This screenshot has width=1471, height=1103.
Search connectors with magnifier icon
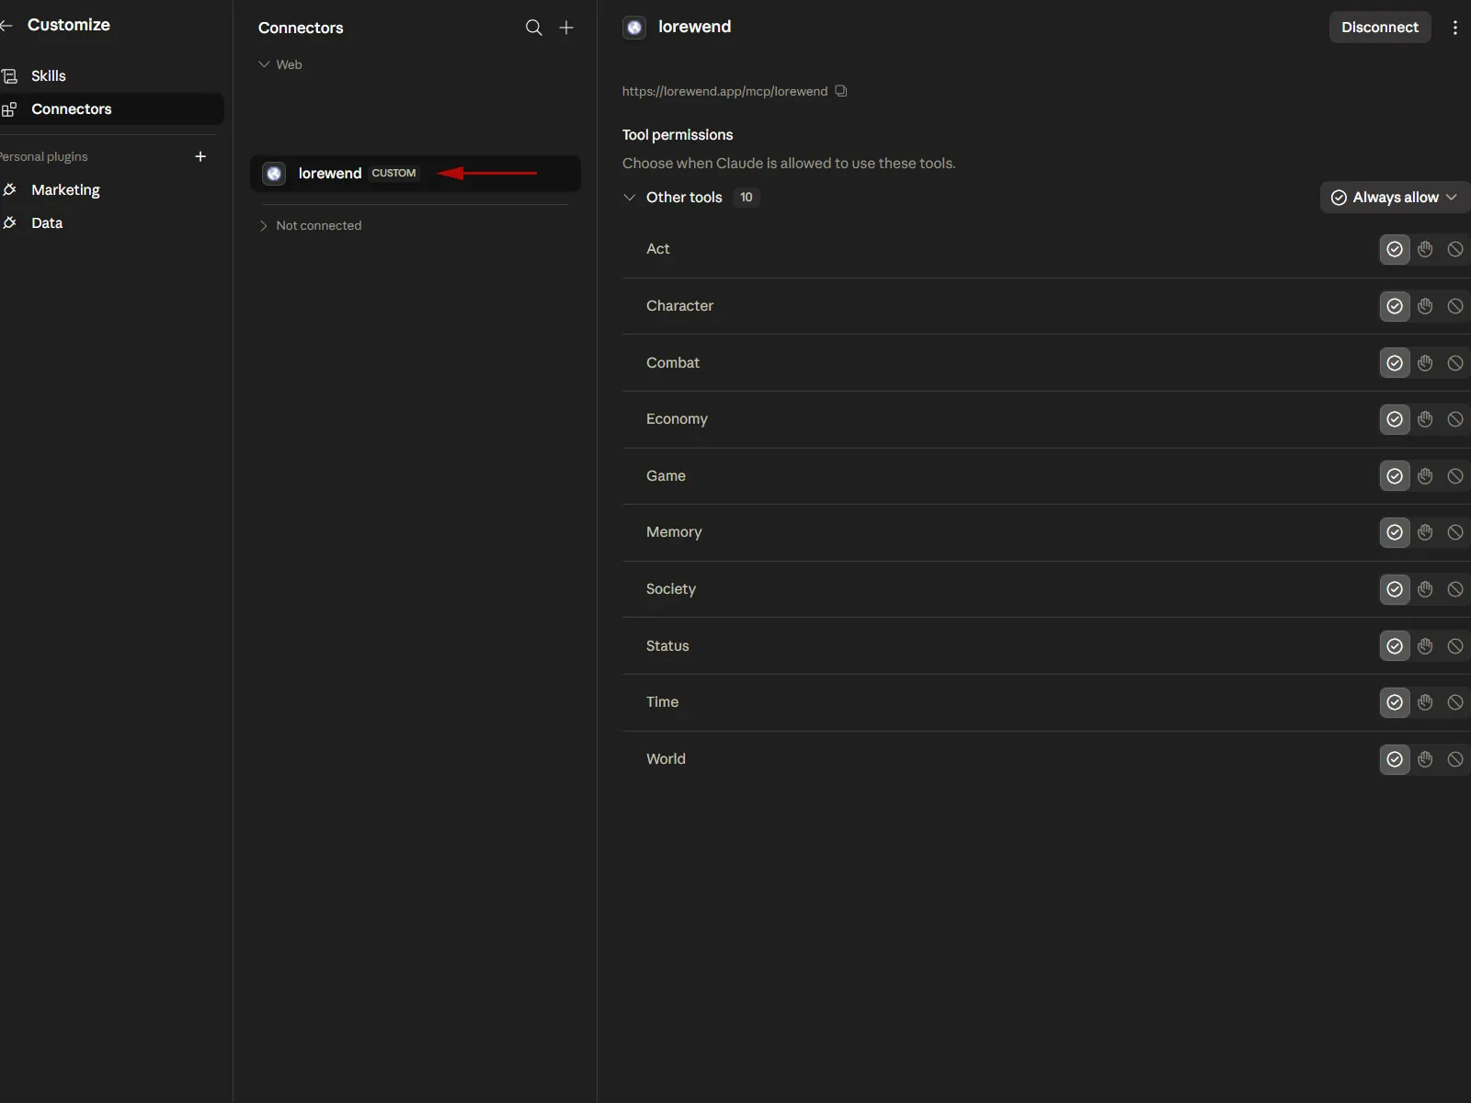[533, 28]
